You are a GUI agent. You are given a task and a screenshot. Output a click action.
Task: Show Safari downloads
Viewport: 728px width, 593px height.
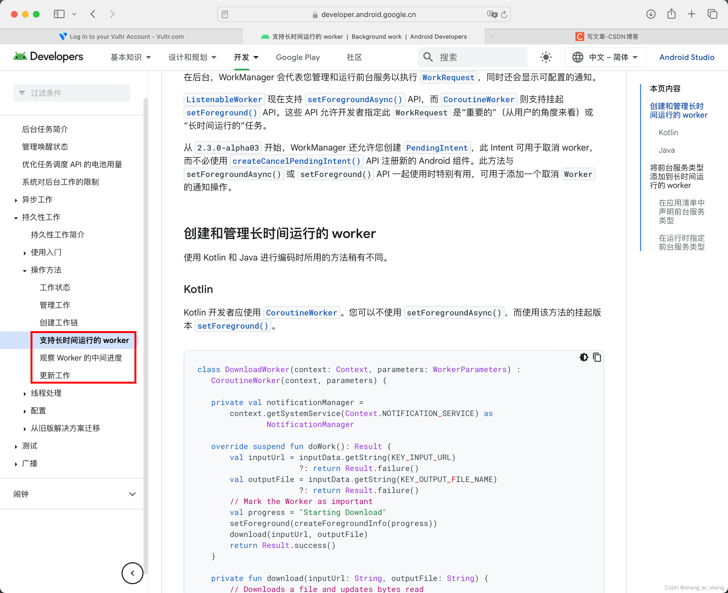tap(651, 14)
